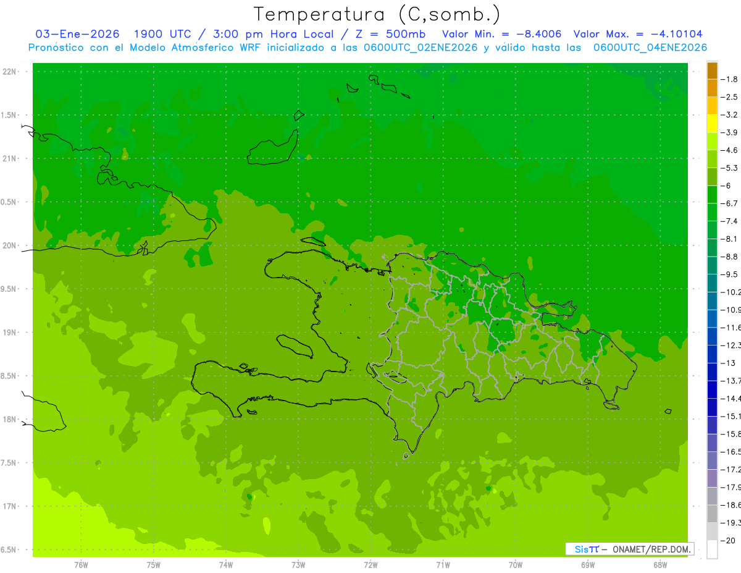Click the "-13" colorbar value label

pos(729,363)
